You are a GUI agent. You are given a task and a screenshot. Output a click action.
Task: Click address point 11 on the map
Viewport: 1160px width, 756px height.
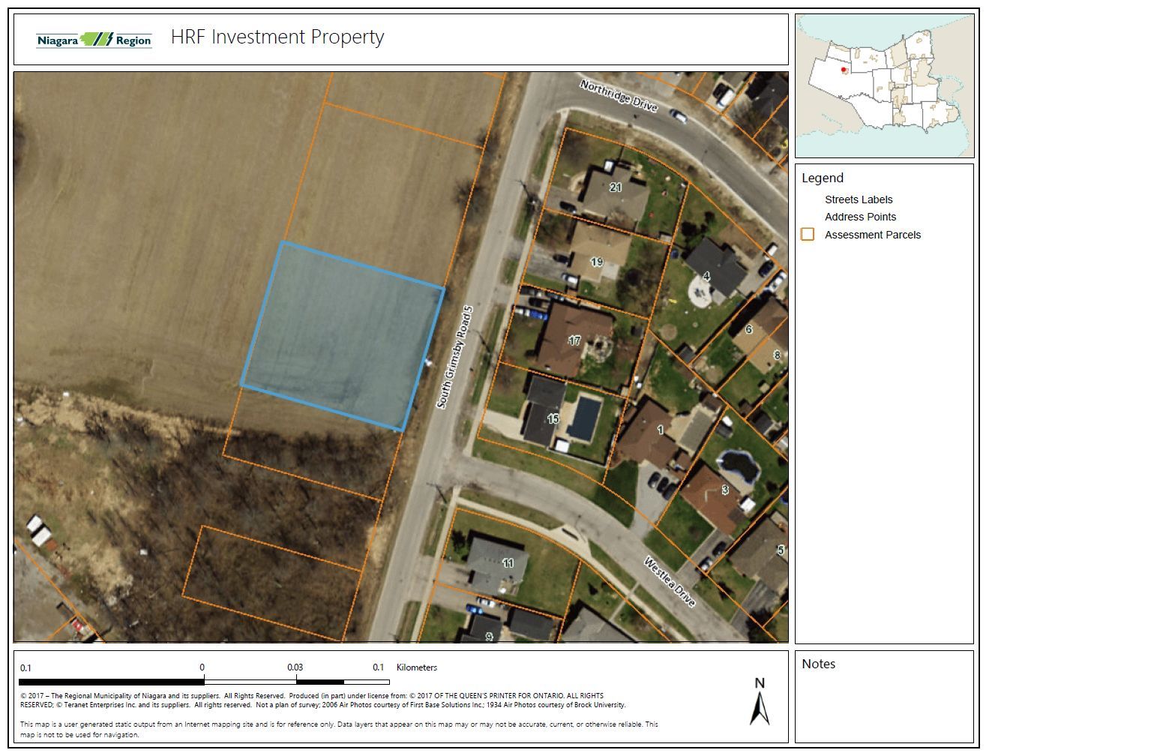(x=508, y=563)
